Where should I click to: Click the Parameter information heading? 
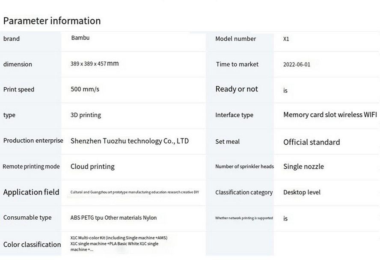(52, 21)
